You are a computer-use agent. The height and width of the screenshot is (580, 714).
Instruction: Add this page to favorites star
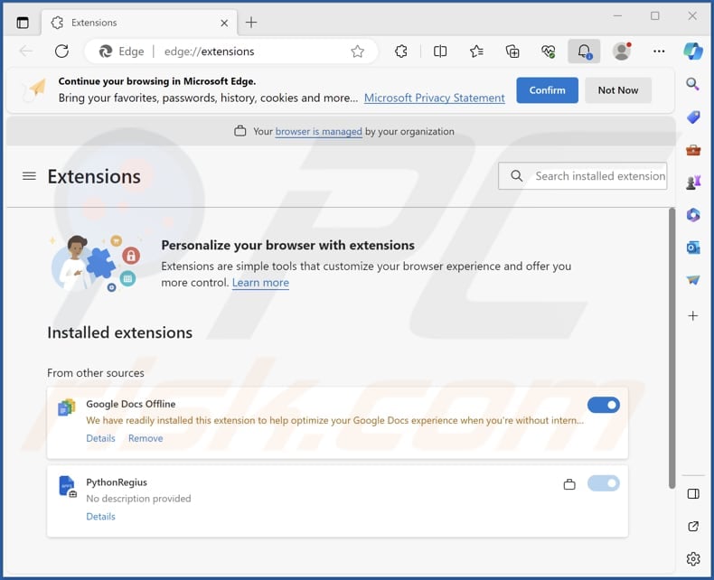[358, 51]
